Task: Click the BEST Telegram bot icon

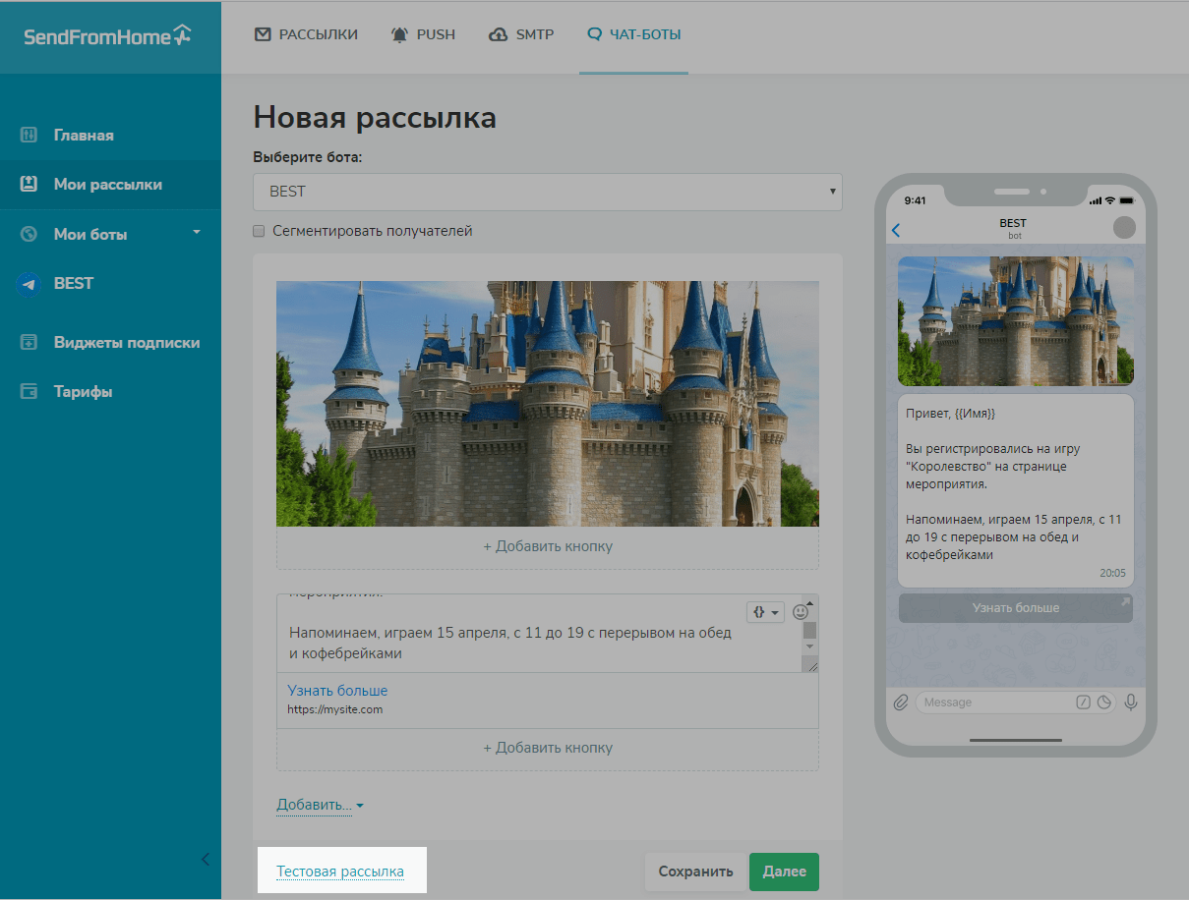Action: point(29,284)
